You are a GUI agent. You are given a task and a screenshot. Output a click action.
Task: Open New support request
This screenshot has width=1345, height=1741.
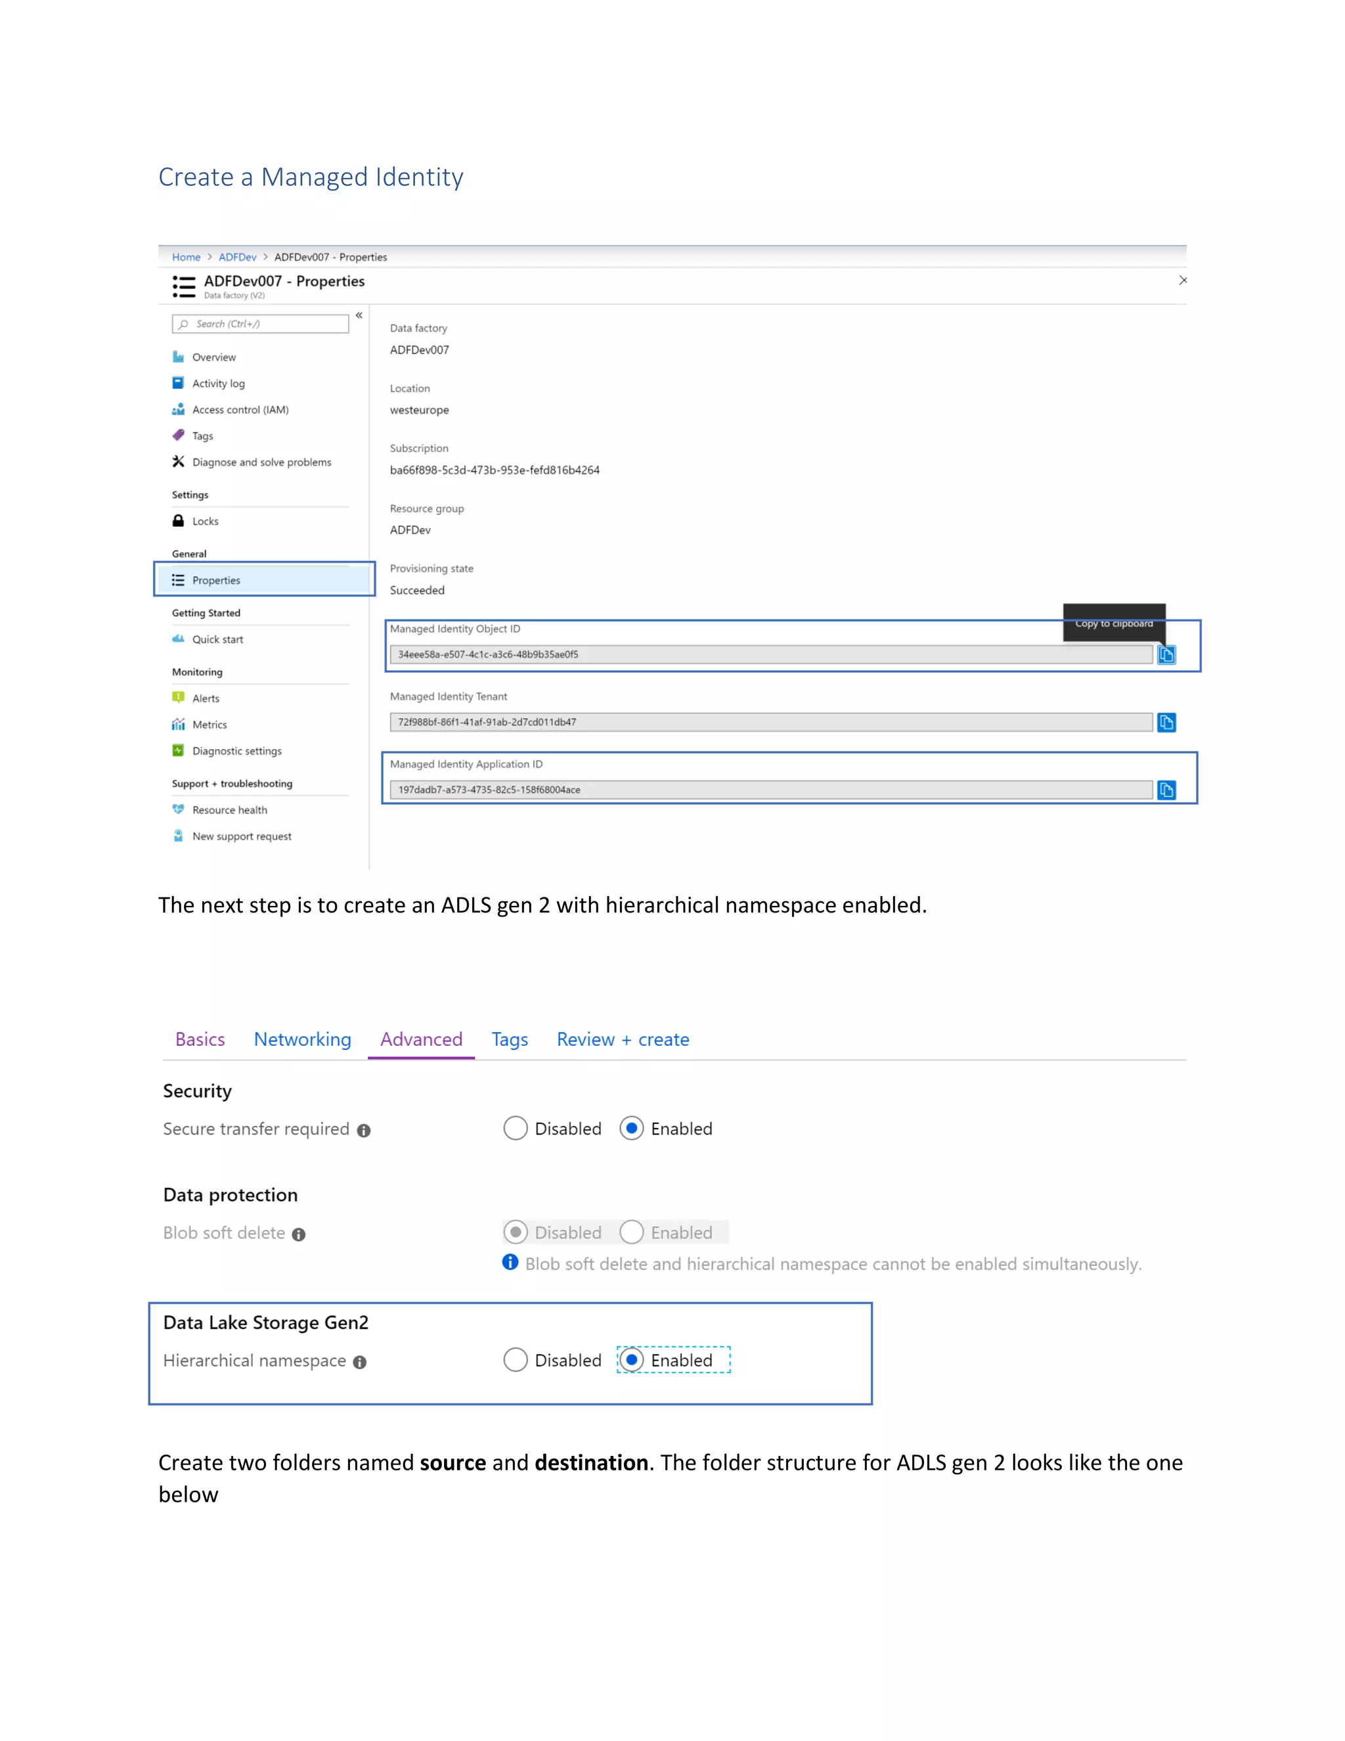click(232, 836)
